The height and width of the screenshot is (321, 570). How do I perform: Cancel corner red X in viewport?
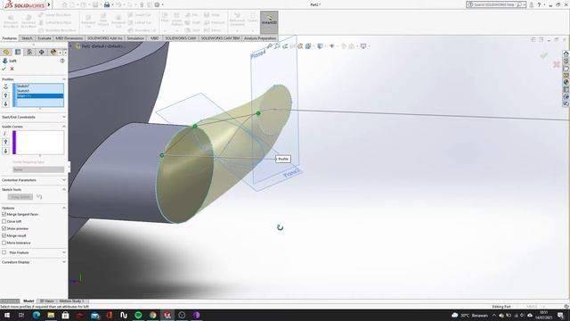click(556, 65)
